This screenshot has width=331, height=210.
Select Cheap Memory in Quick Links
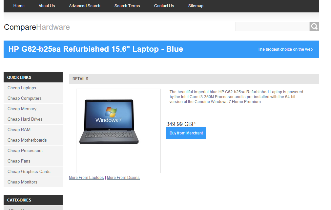[x=33, y=109]
